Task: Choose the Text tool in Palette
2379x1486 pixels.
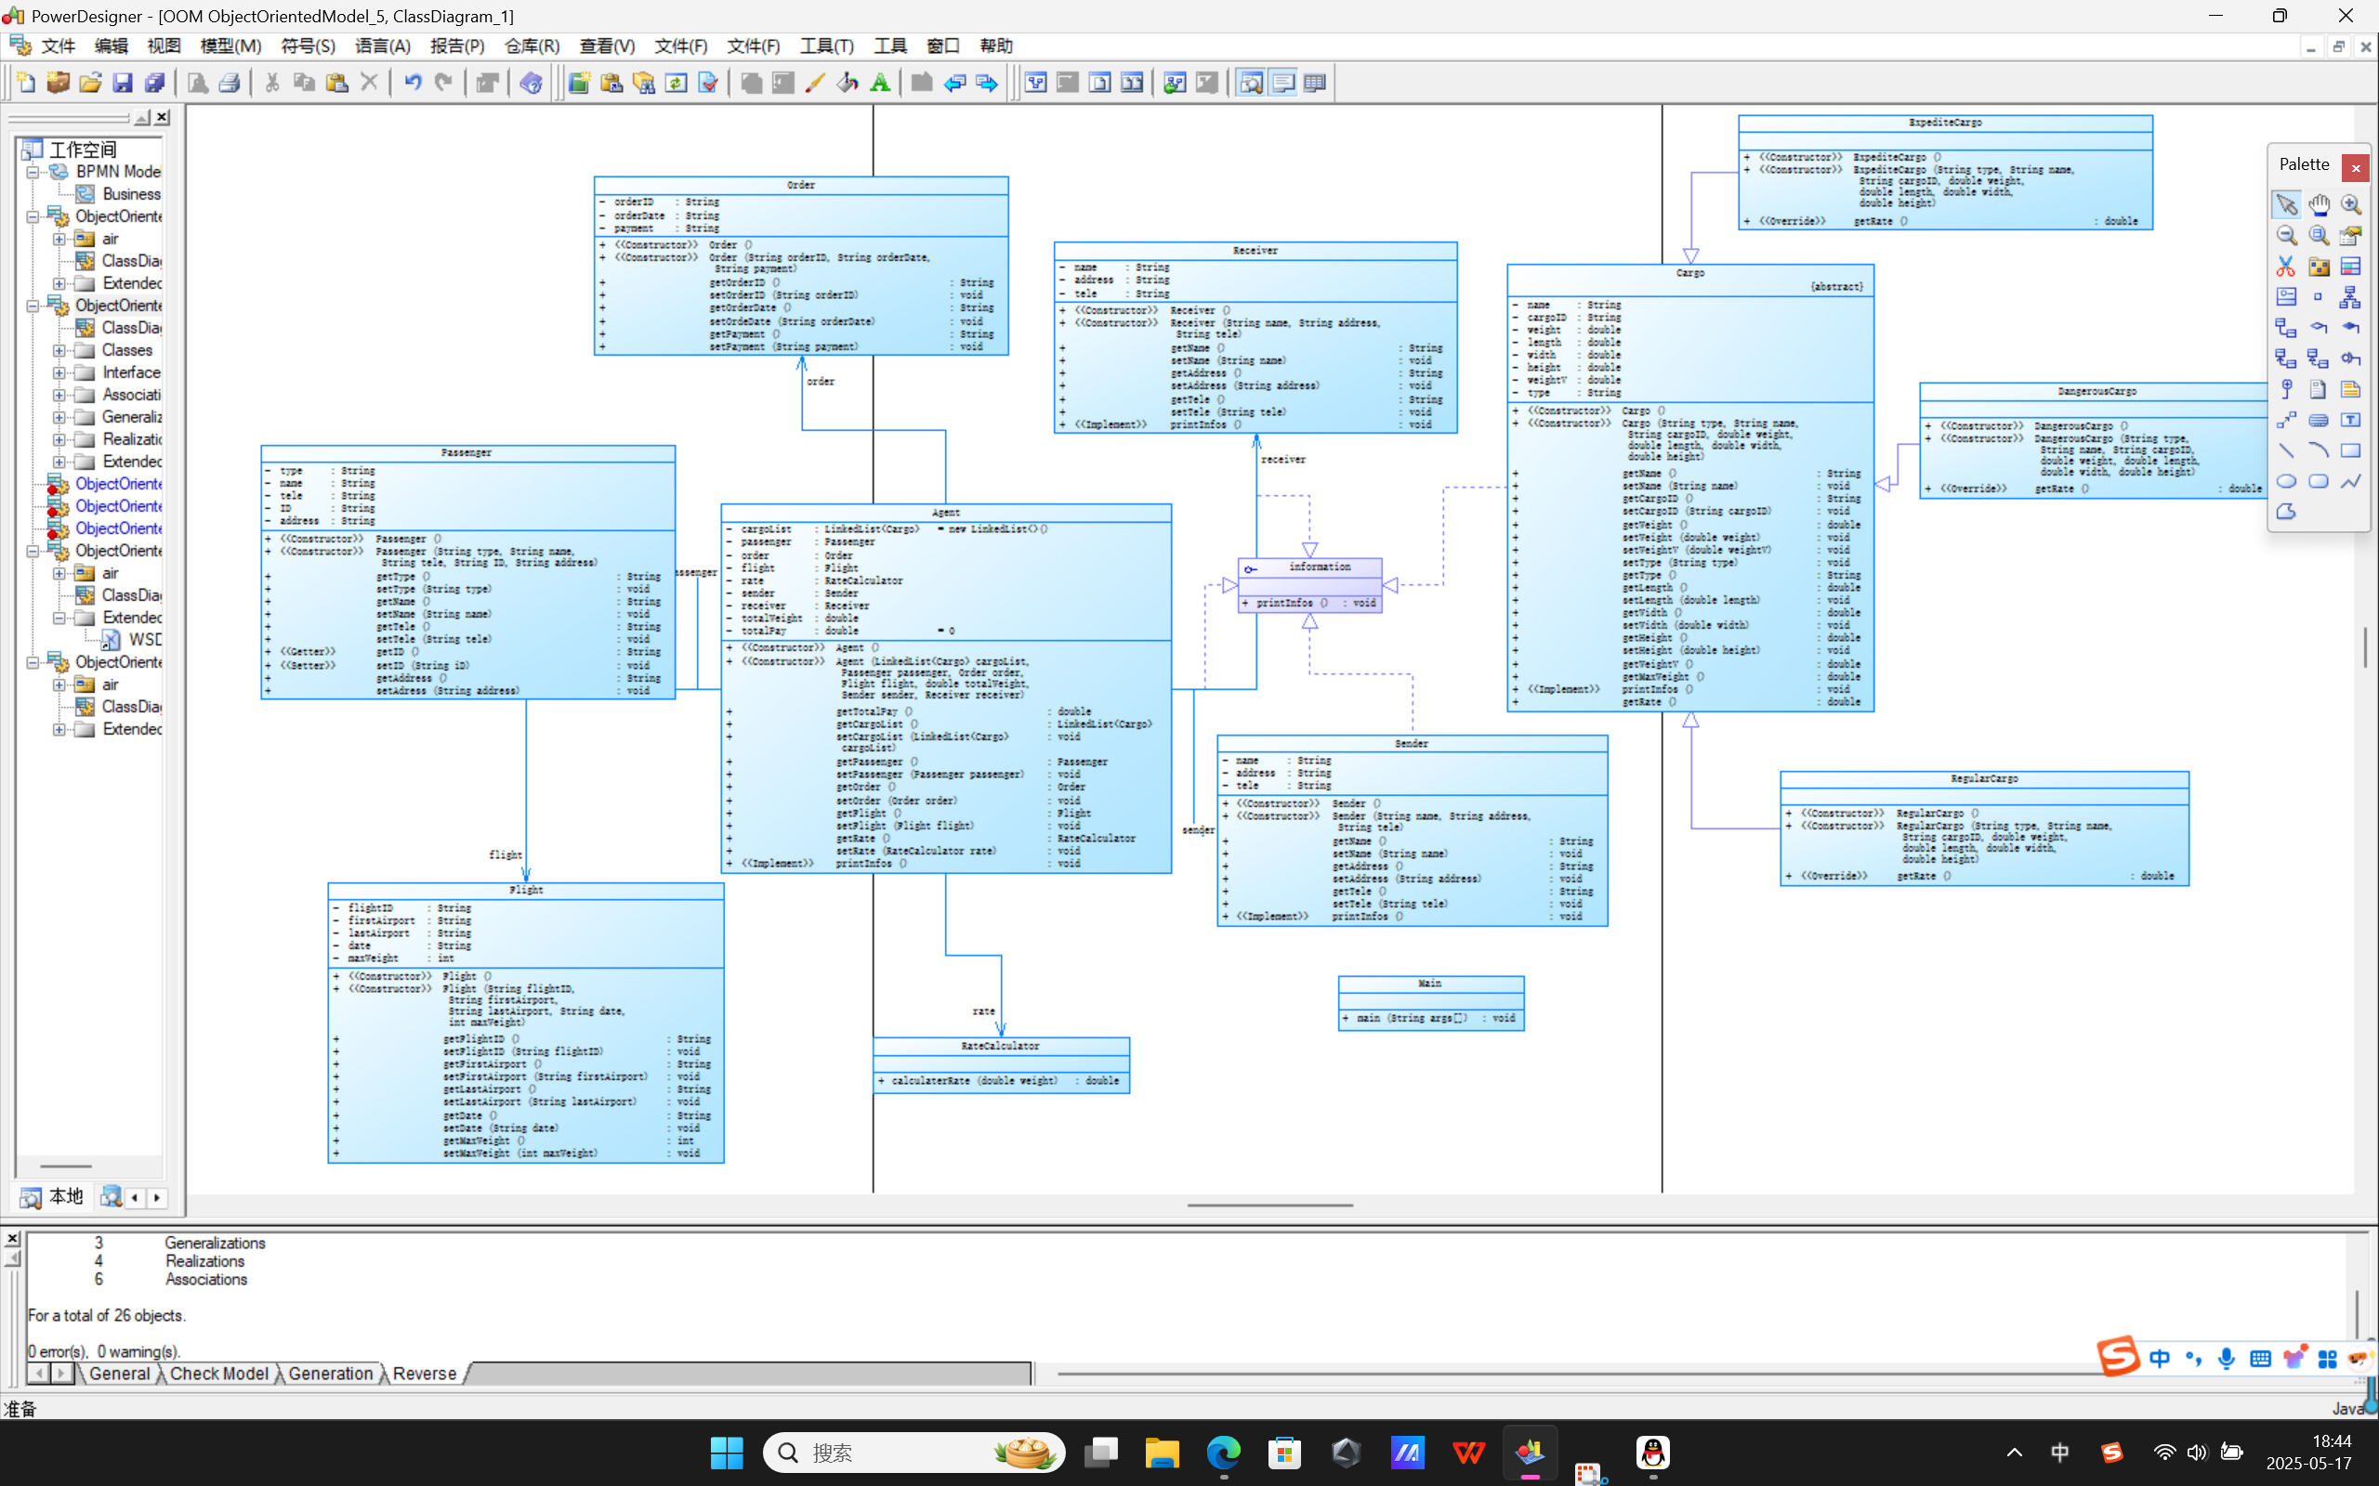Action: point(2350,420)
